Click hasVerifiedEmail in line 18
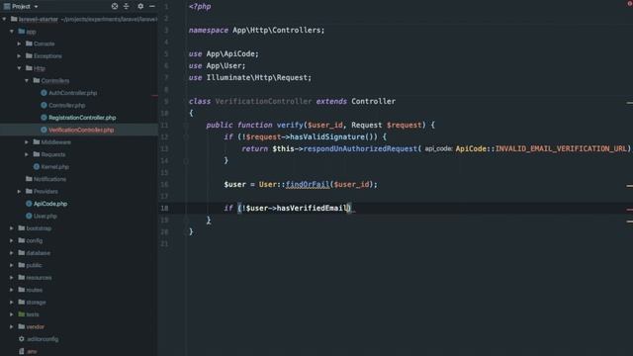 [313, 208]
